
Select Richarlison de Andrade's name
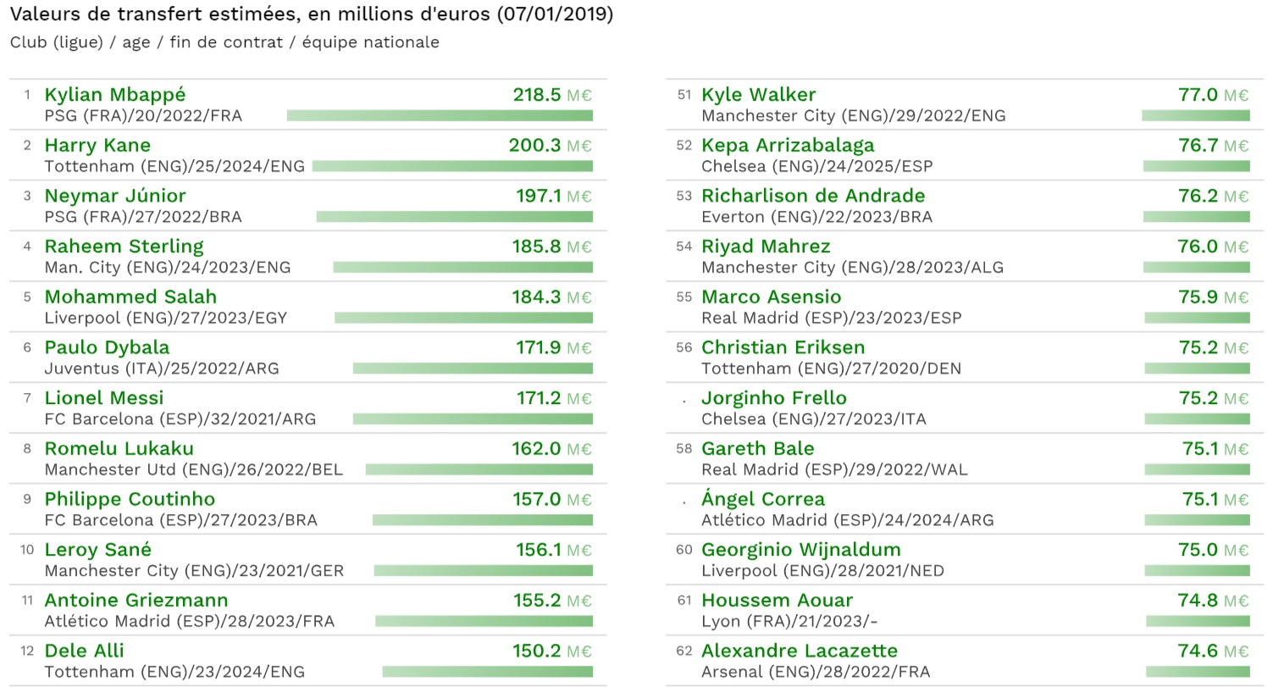tap(813, 196)
